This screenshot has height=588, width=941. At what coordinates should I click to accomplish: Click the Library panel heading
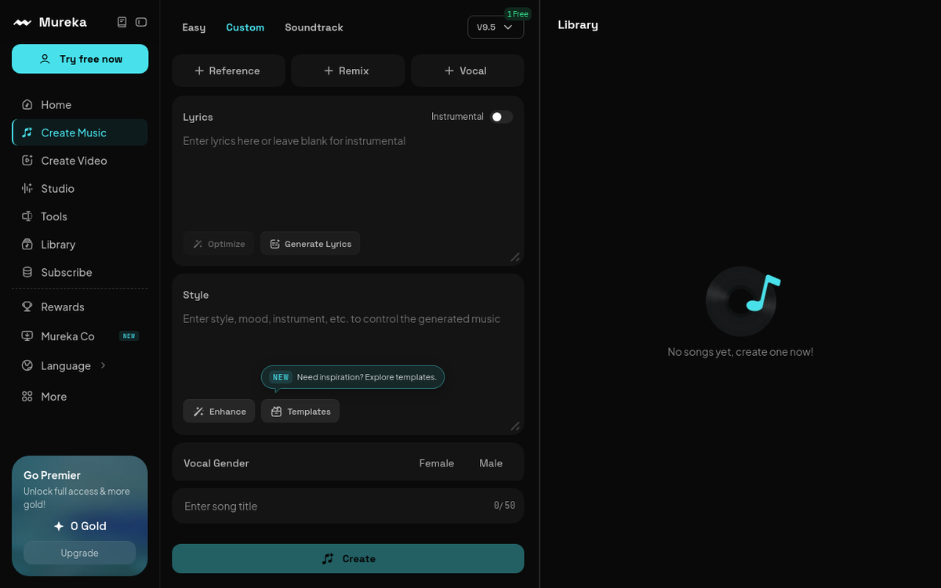pos(578,25)
